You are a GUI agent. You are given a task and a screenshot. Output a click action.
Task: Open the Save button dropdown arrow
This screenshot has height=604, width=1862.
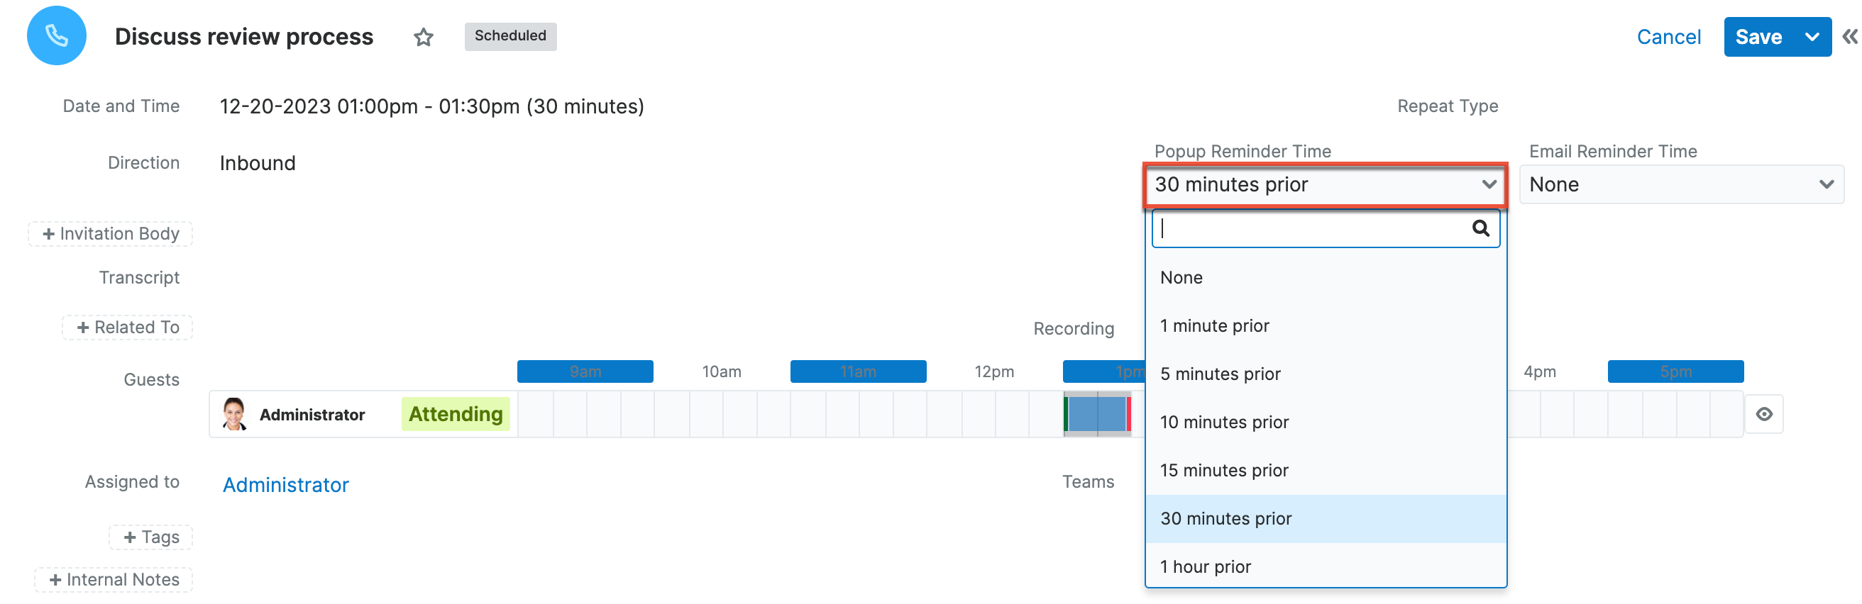(1812, 37)
